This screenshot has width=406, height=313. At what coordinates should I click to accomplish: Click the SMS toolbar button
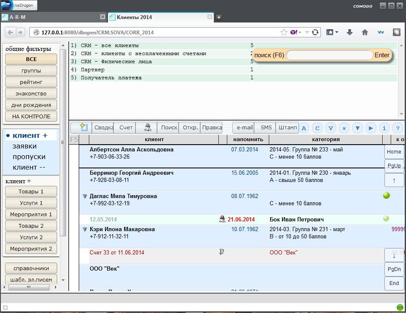(x=265, y=128)
